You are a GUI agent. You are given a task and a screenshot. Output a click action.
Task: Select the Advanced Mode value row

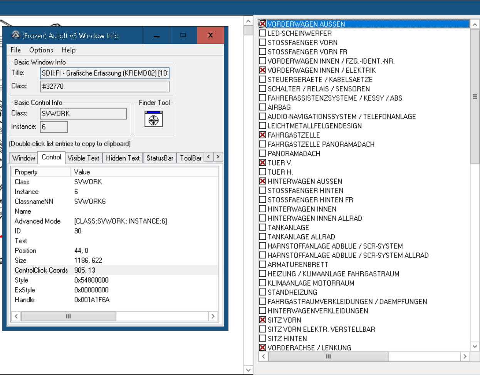116,221
